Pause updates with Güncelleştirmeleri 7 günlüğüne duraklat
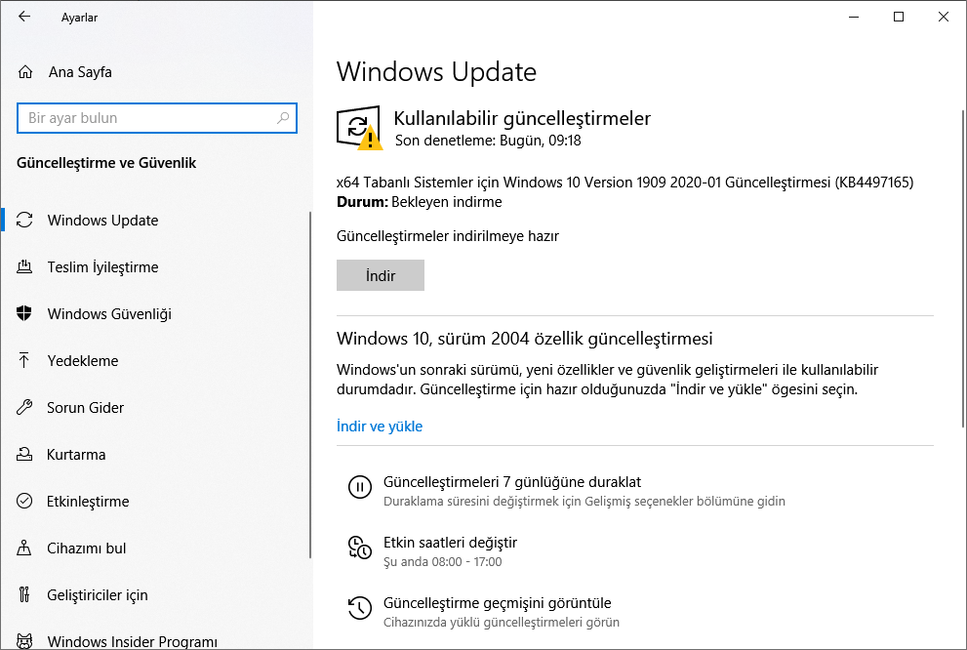The height and width of the screenshot is (650, 967). pos(512,482)
